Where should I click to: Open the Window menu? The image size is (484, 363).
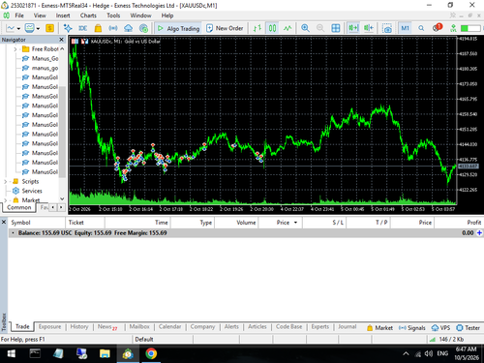tap(140, 15)
